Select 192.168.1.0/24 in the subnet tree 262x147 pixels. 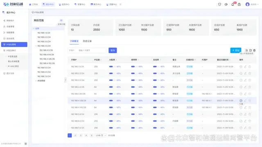[44, 33]
